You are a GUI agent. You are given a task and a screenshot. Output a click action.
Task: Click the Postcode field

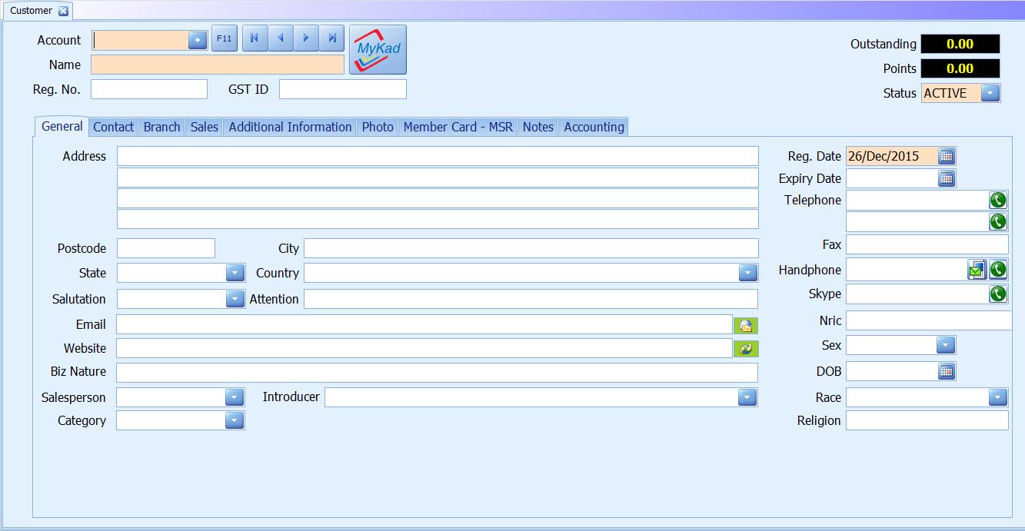pyautogui.click(x=166, y=248)
